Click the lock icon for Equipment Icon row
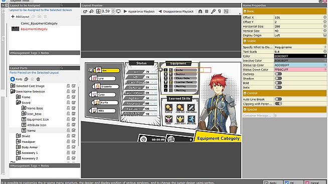 click(x=68, y=119)
